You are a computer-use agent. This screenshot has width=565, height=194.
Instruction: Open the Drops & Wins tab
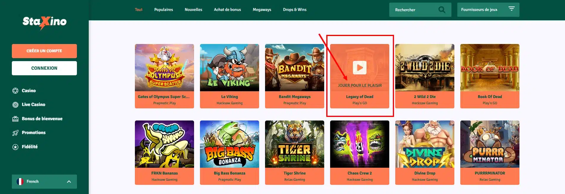[295, 10]
